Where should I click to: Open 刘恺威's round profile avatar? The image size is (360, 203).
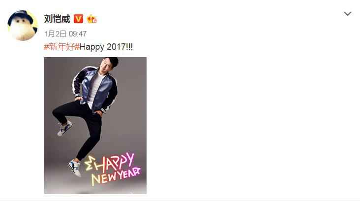pyautogui.click(x=23, y=26)
